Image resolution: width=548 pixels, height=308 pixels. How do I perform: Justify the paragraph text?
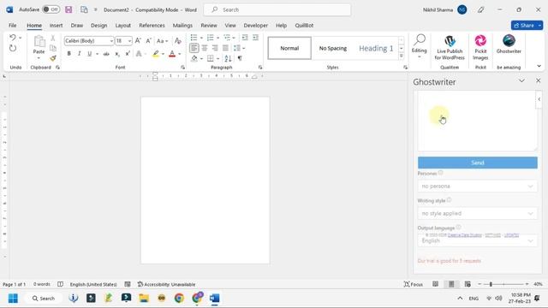click(225, 48)
